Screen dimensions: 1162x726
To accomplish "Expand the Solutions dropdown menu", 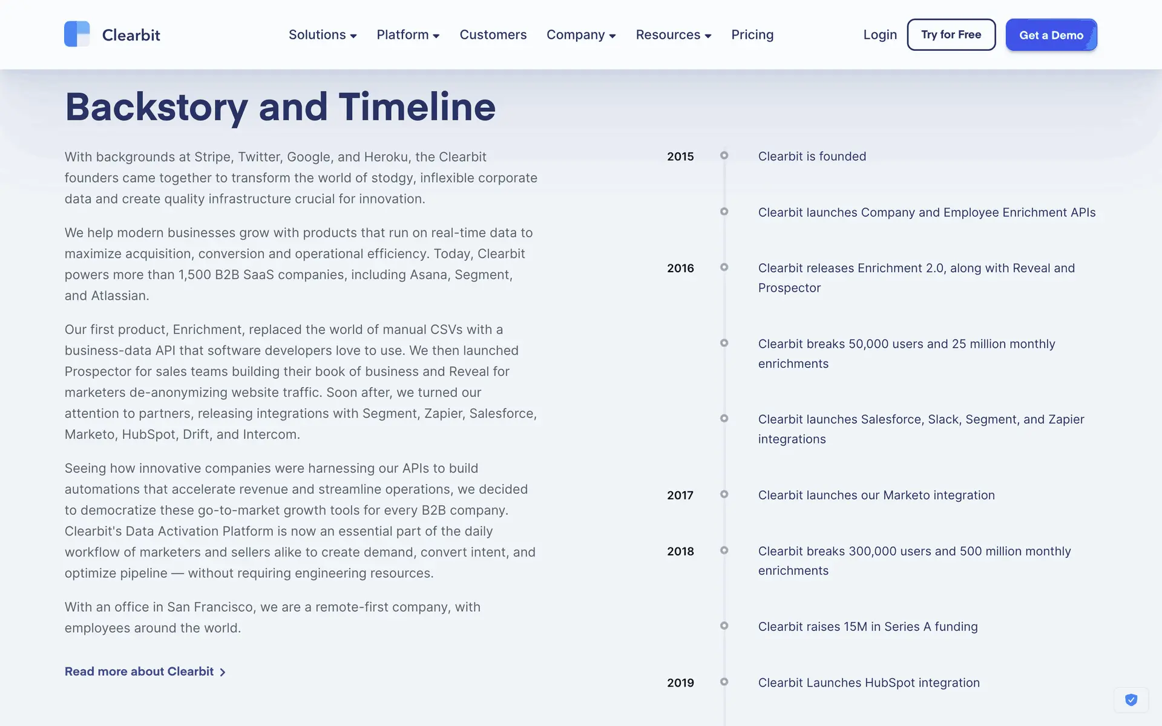I will [x=322, y=35].
